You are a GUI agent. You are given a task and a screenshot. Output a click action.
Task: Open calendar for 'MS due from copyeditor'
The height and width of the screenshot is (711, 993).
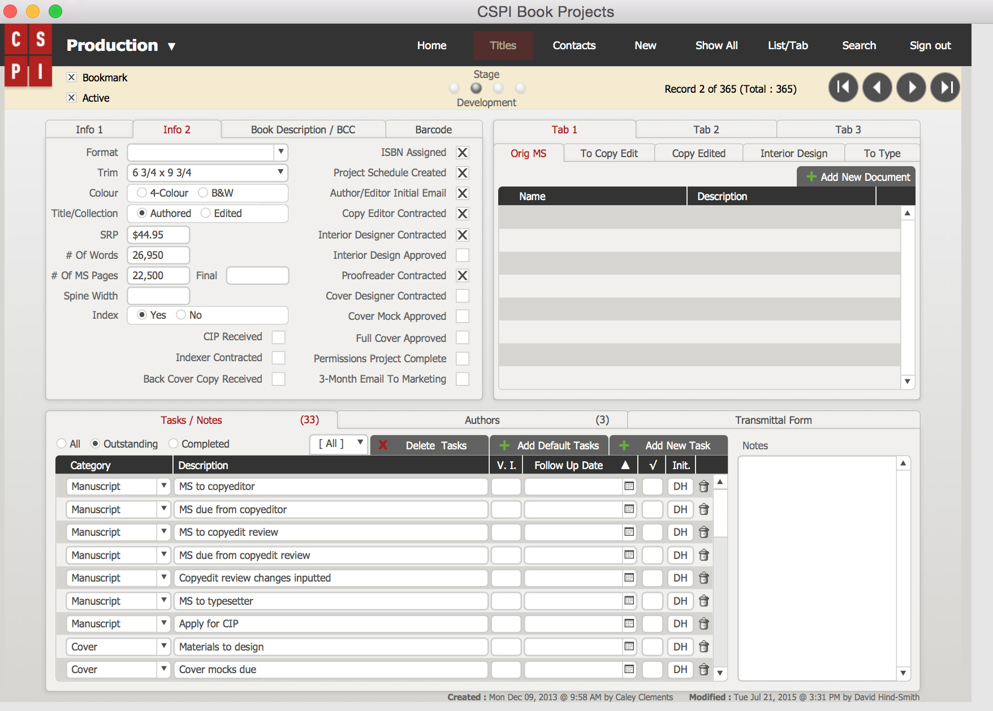coord(629,509)
